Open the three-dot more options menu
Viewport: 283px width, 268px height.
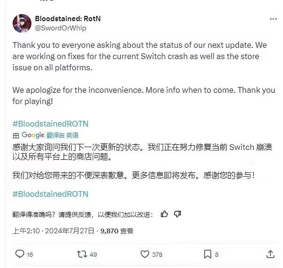point(273,19)
